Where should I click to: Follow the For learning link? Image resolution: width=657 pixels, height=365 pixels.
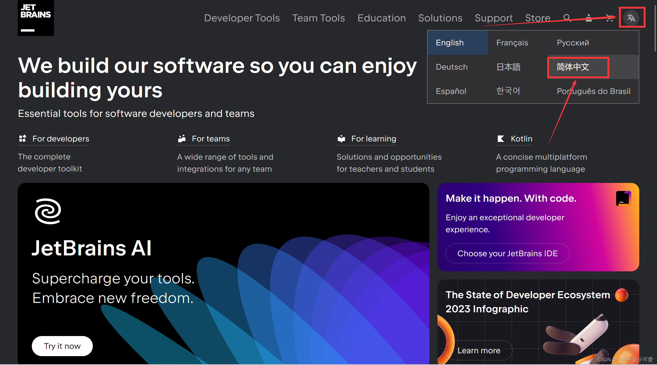(373, 139)
